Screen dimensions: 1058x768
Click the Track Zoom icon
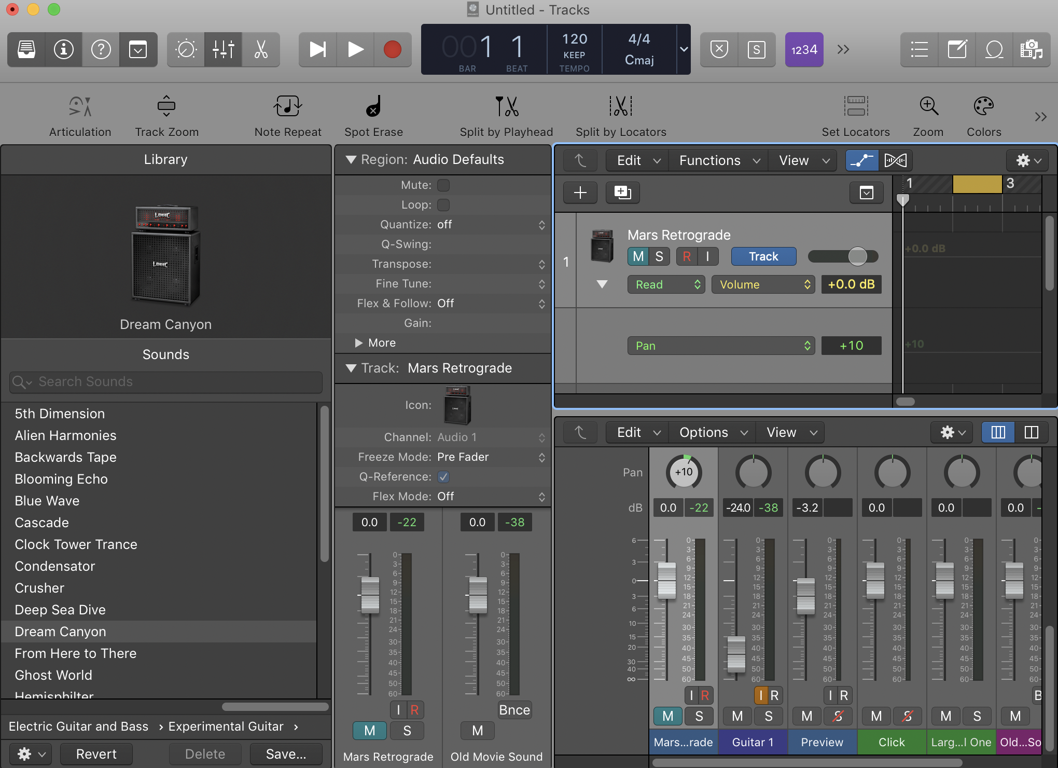[x=166, y=106]
